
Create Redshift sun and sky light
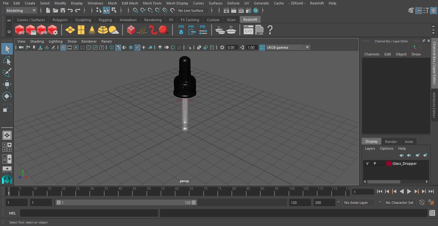click(x=114, y=30)
